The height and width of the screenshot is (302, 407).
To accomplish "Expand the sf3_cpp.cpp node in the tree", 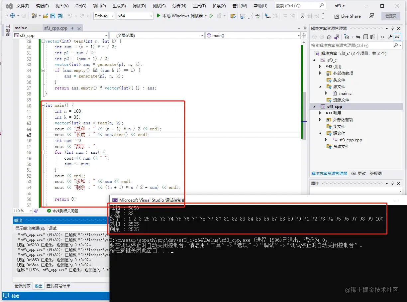I will tap(327, 140).
